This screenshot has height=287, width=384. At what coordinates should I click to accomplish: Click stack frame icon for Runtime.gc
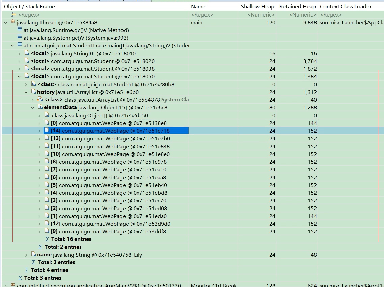tap(20, 29)
